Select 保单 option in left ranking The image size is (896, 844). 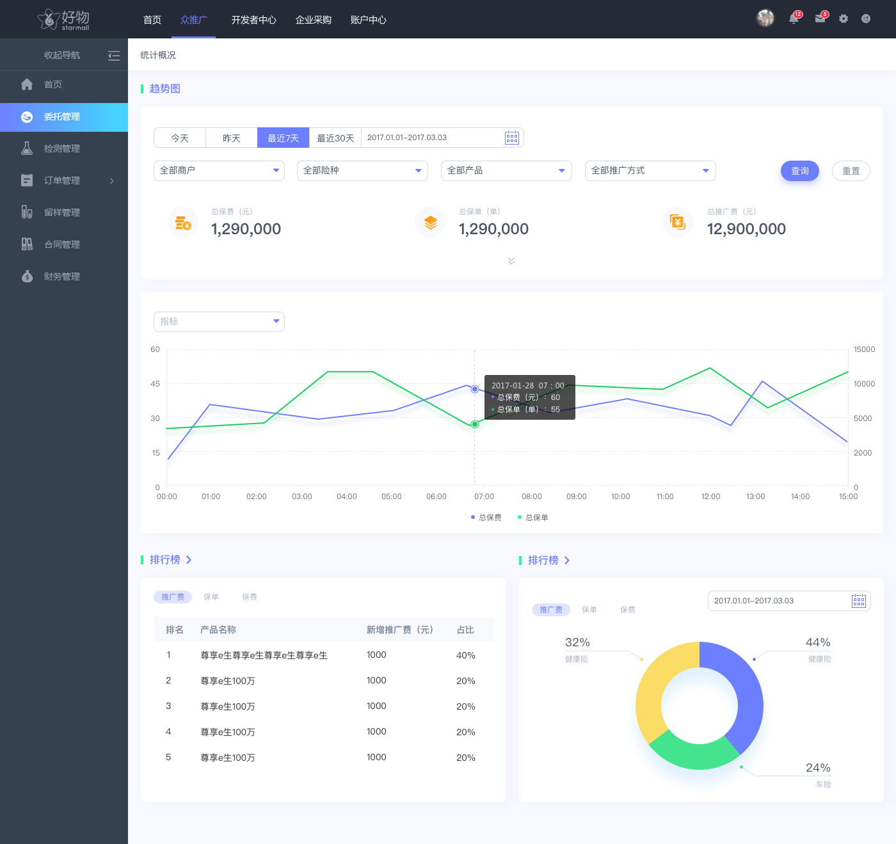[211, 597]
